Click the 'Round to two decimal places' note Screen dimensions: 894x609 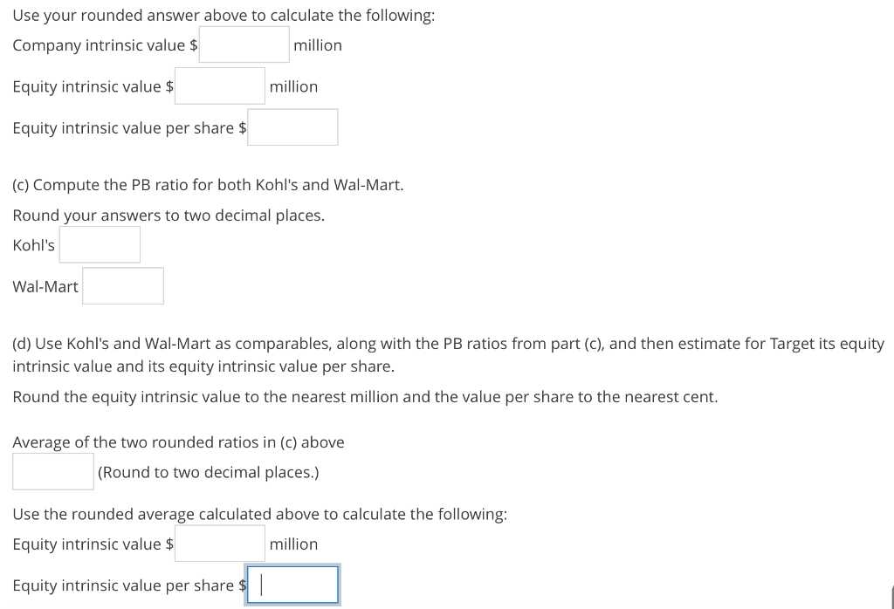(x=208, y=472)
